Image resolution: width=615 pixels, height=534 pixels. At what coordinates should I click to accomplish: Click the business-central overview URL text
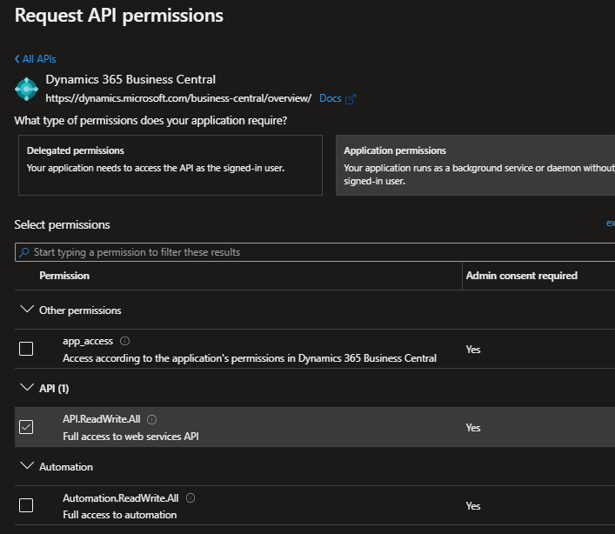[178, 98]
